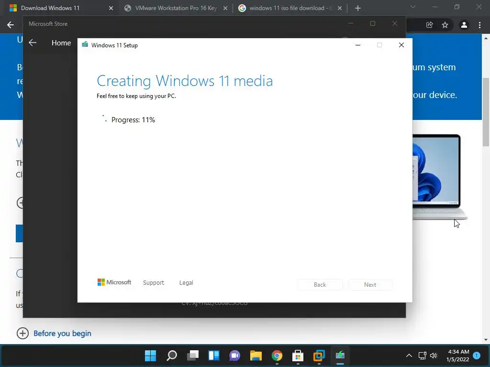This screenshot has height=367, width=490.
Task: Open taskbar Search
Action: click(x=172, y=355)
